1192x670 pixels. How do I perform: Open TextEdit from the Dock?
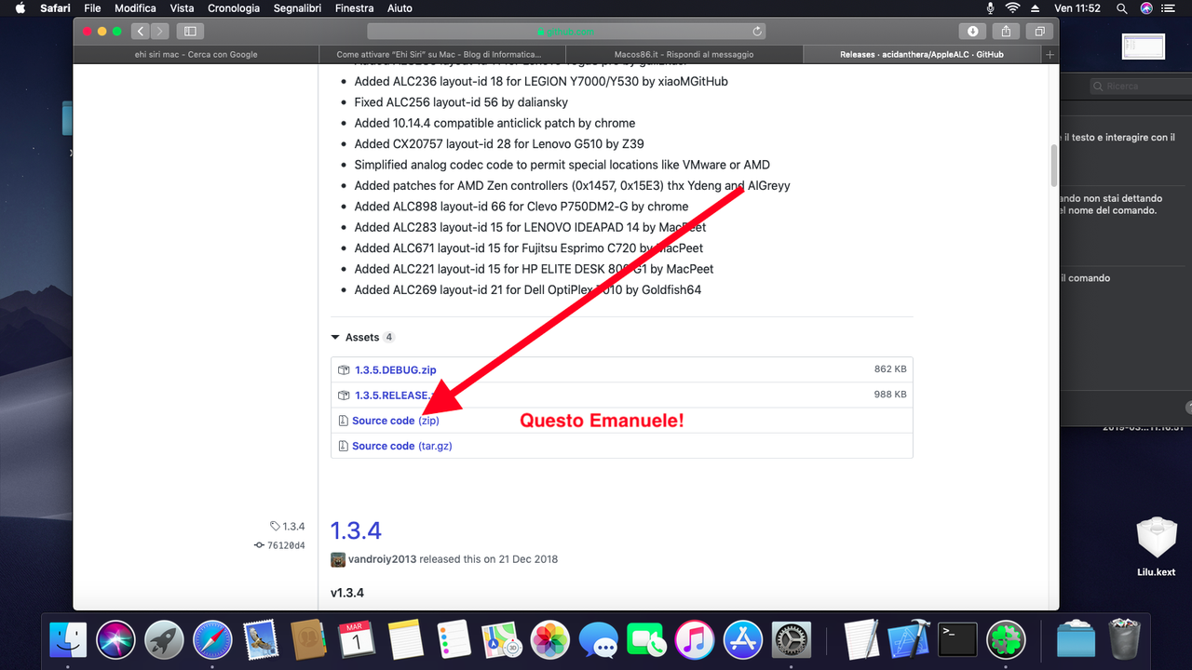[x=861, y=640]
